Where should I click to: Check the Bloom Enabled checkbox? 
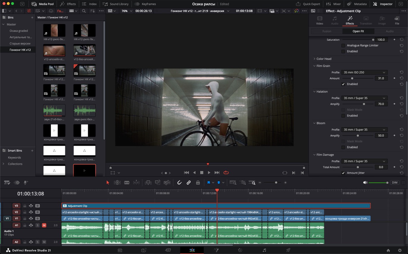point(343,147)
